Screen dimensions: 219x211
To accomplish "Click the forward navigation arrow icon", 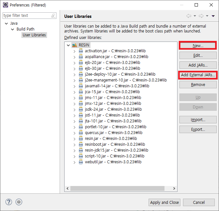I will coord(201,16).
